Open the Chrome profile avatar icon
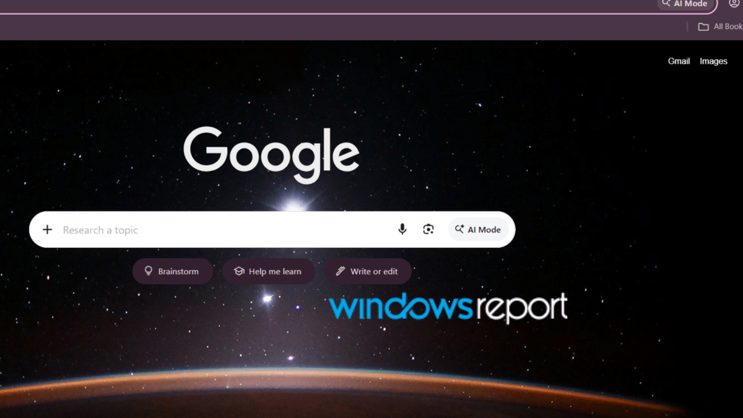 [734, 4]
